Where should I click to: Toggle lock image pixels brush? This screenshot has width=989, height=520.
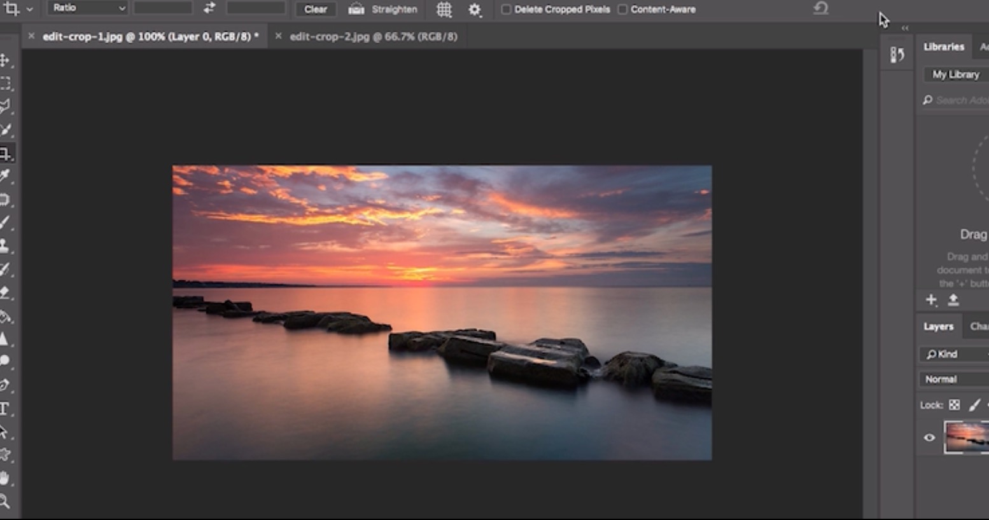tap(974, 405)
